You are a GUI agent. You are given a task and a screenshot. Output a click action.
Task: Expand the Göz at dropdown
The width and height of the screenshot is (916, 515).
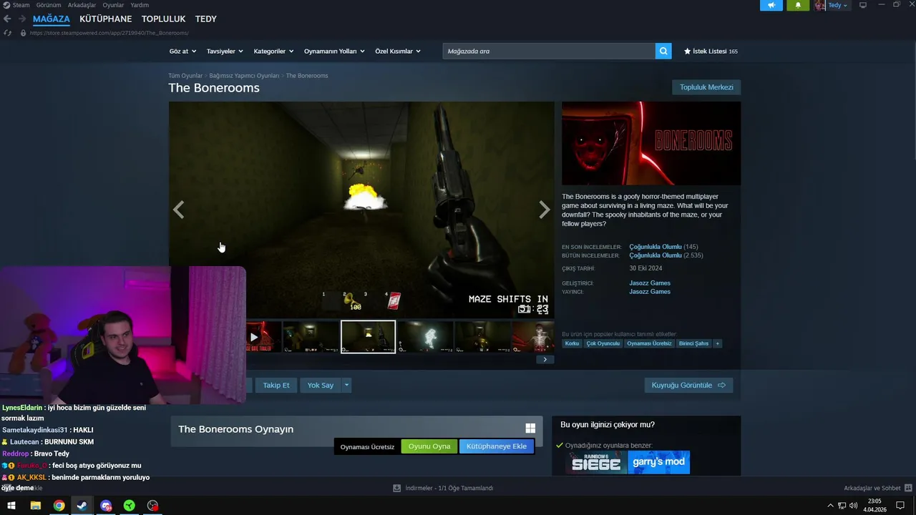182,51
